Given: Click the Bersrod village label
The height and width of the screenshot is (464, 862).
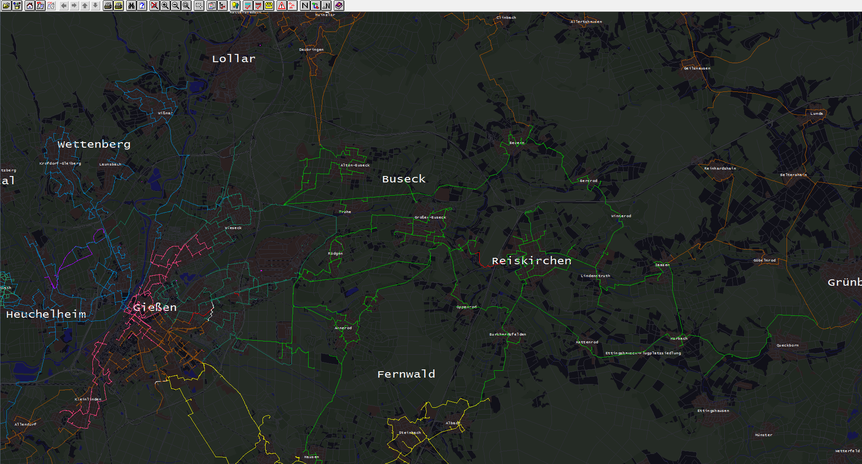Looking at the screenshot, I should (589, 181).
